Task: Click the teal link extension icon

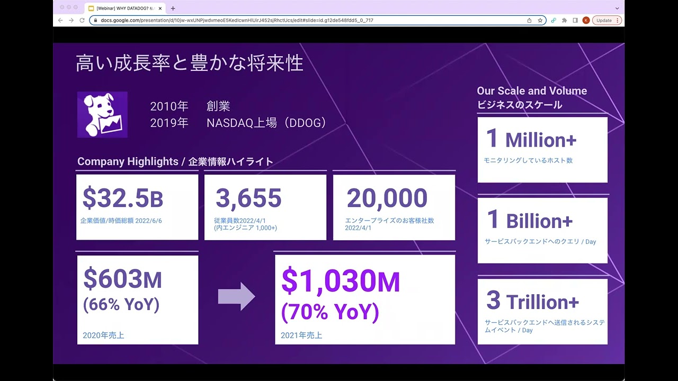Action: [x=554, y=20]
